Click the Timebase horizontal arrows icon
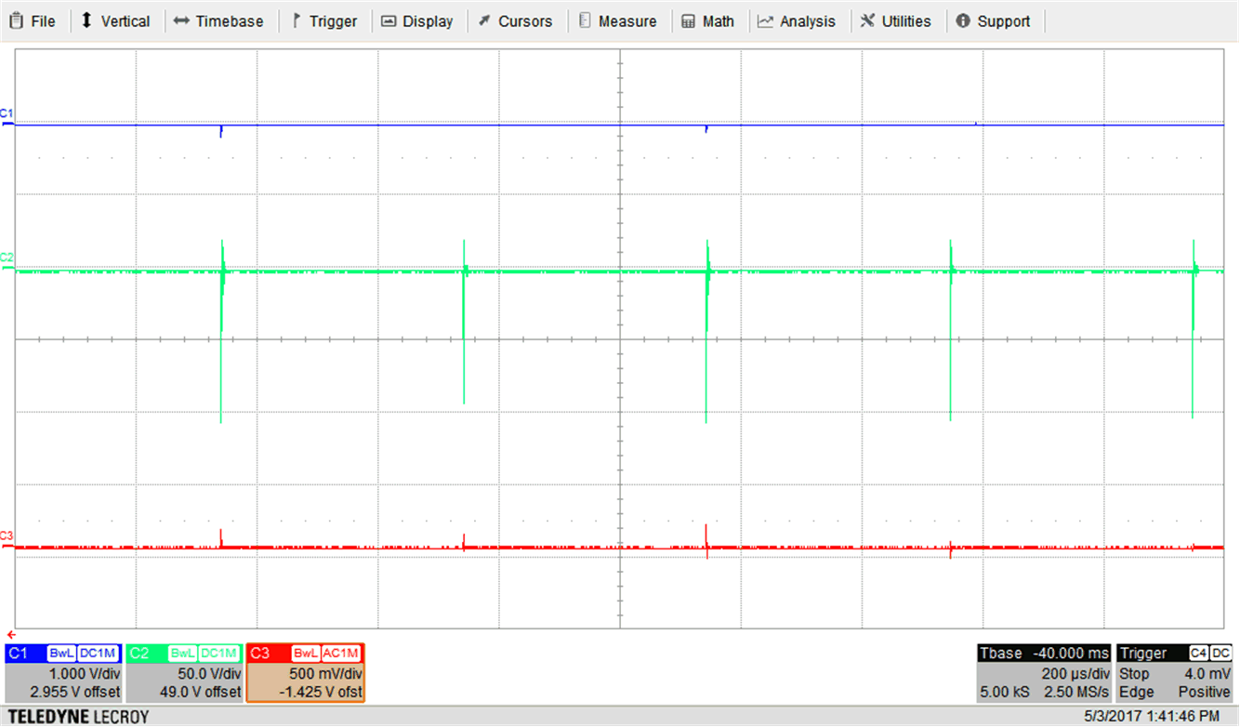 point(181,21)
